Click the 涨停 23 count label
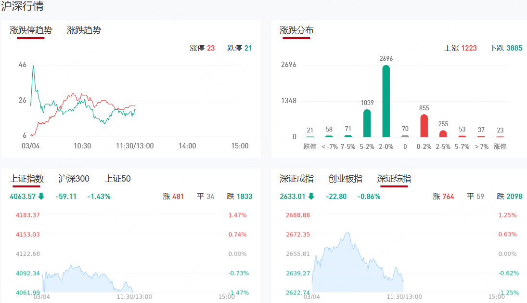 [x=202, y=48]
